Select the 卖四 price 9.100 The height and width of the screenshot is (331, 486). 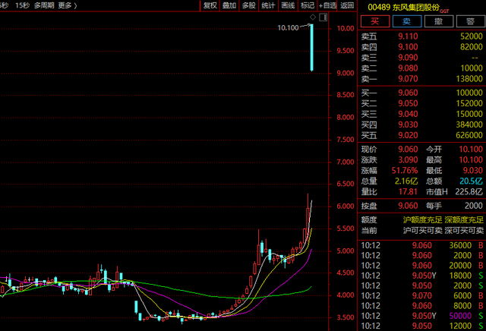tap(408, 47)
